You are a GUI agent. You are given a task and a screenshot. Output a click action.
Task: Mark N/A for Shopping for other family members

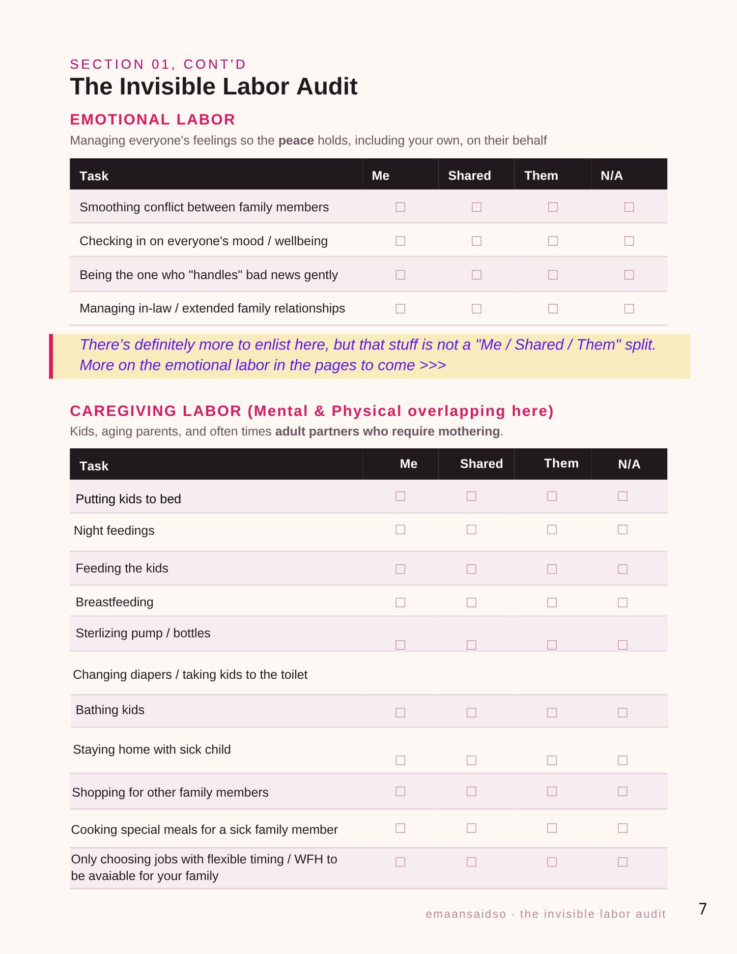(623, 791)
